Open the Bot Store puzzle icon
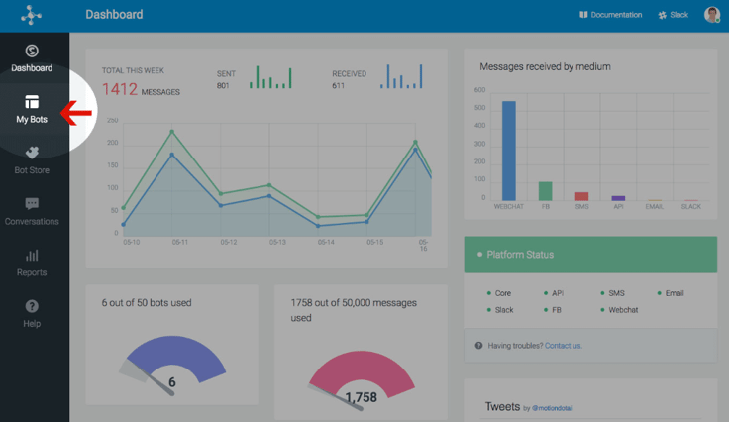Screen dimensions: 729x422 pos(32,152)
